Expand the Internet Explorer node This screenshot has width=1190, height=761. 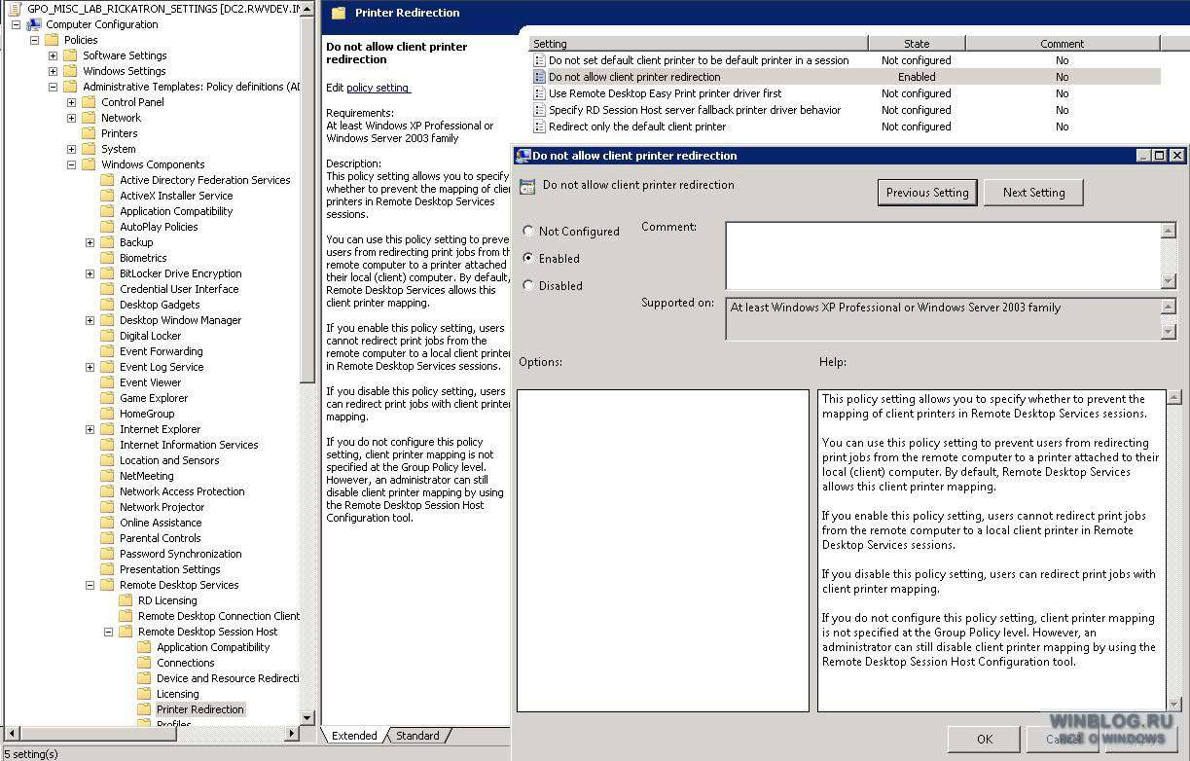[x=90, y=429]
